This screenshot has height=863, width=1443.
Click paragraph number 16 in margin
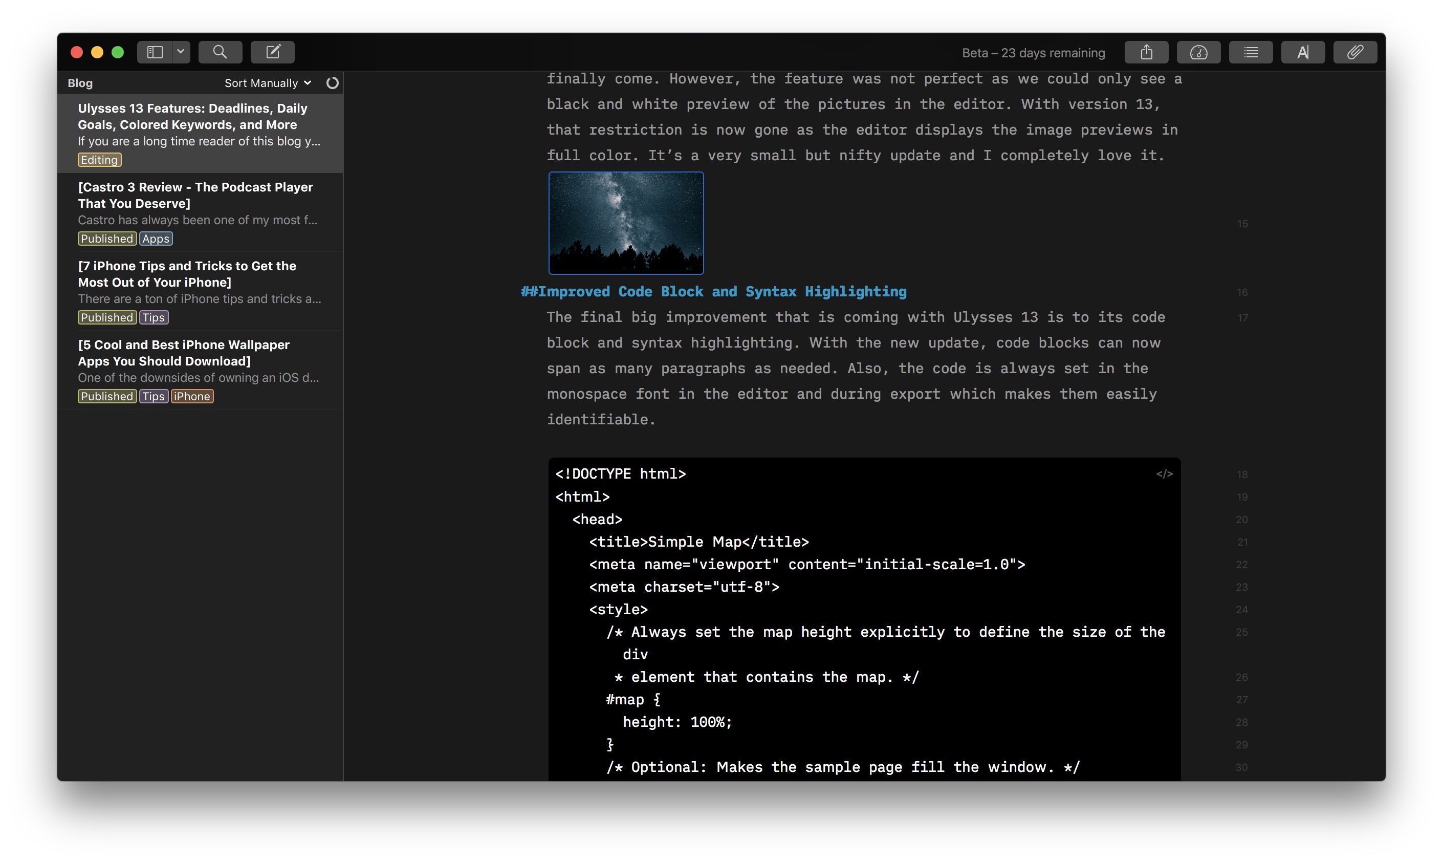tap(1242, 292)
